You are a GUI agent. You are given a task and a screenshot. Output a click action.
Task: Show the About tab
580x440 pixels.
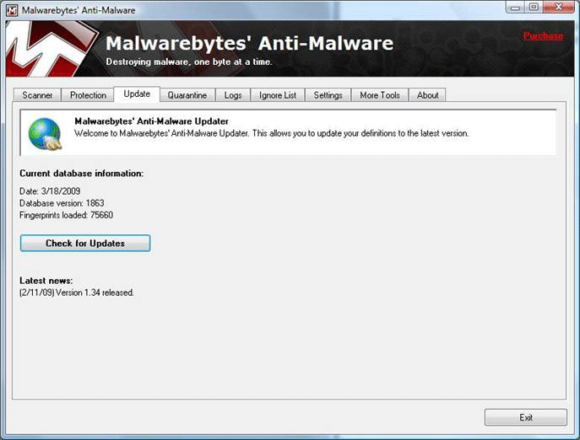428,95
